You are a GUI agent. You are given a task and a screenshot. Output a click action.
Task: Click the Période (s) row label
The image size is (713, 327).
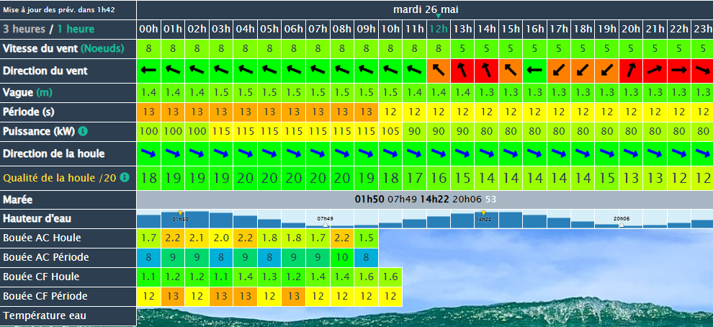pos(30,112)
